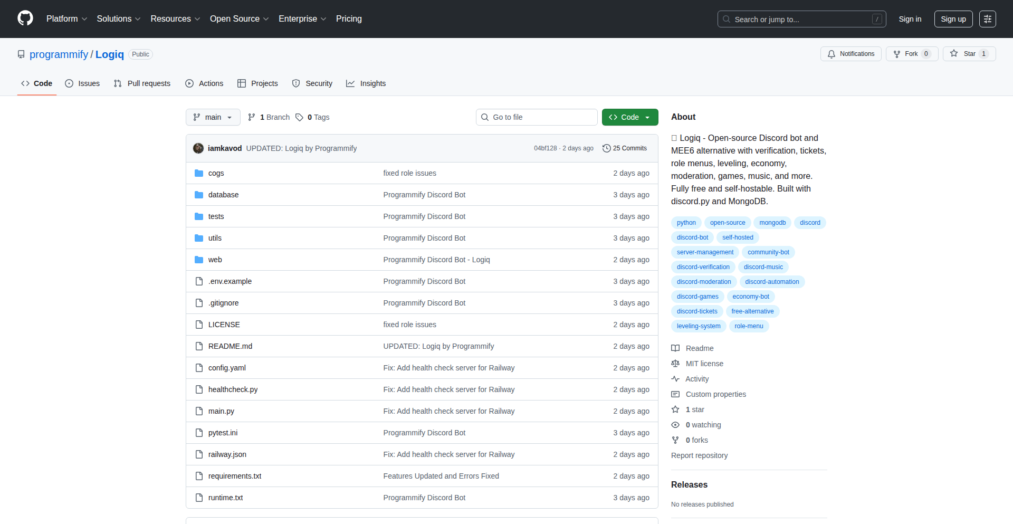The height and width of the screenshot is (524, 1013).
Task: Click the Notifications bell icon
Action: pyautogui.click(x=832, y=54)
